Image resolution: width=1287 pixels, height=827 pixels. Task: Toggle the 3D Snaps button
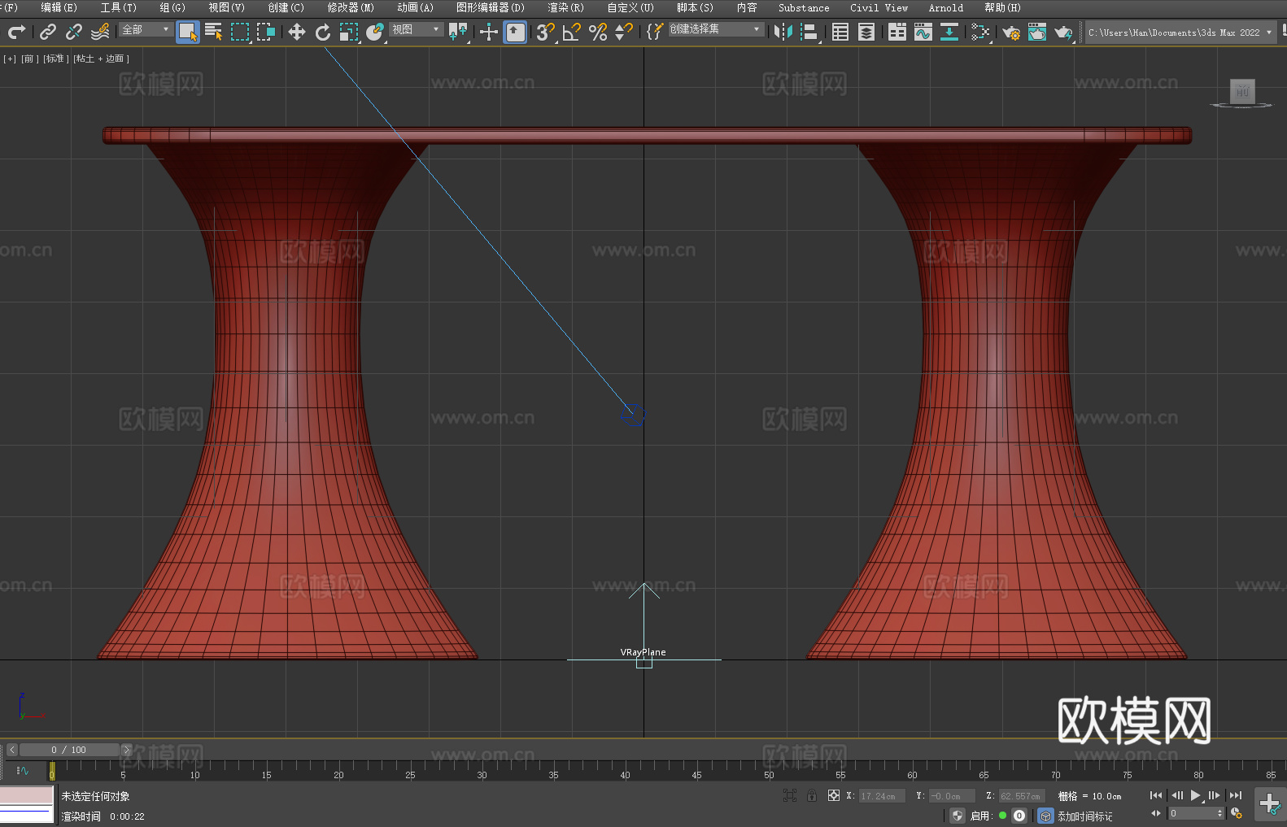pos(546,32)
